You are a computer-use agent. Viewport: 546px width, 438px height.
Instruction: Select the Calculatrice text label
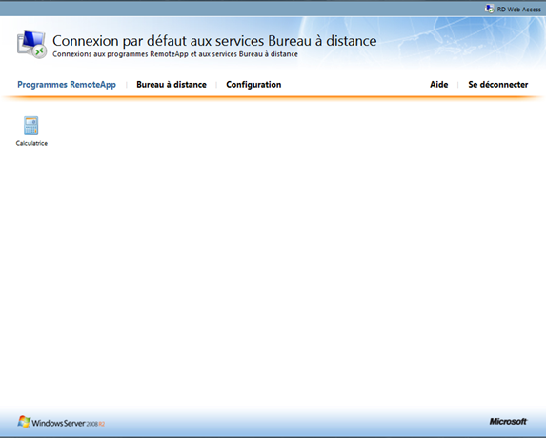31,143
